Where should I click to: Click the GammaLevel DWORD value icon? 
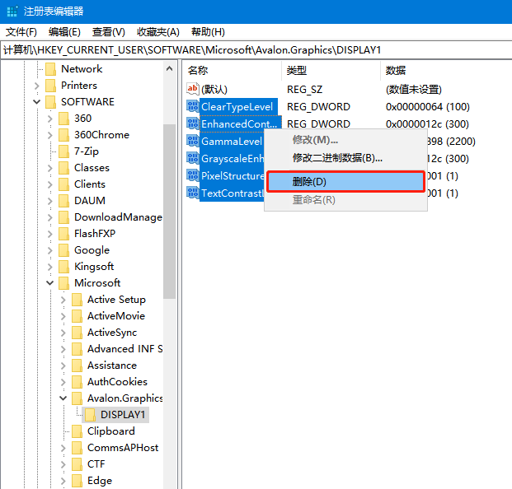(193, 142)
